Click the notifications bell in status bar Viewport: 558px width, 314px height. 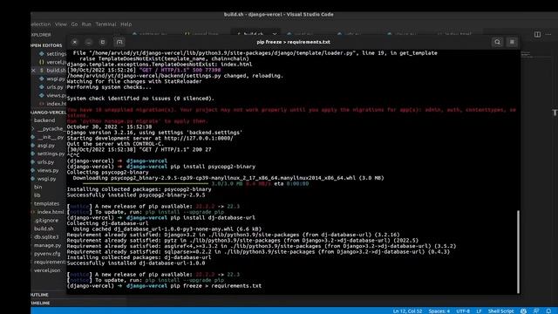point(548,311)
